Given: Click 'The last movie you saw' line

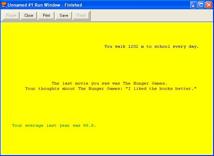Looking at the screenshot, I should point(109,83).
